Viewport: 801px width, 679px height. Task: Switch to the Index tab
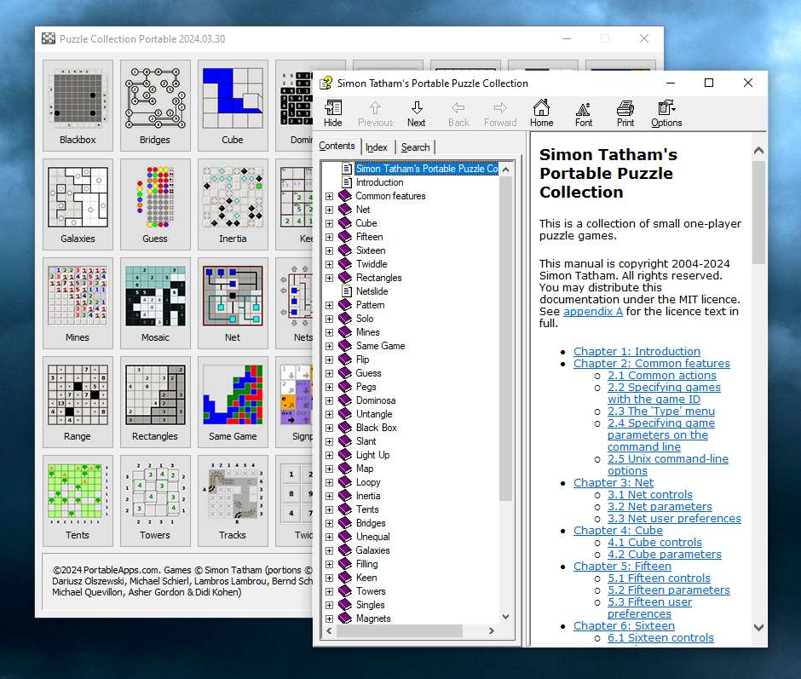click(377, 147)
